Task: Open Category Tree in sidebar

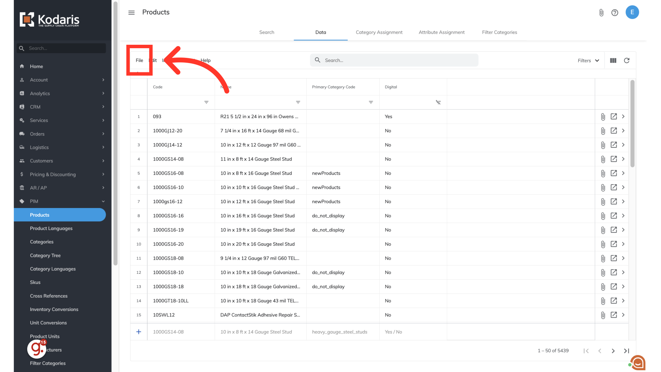Action: (x=45, y=255)
